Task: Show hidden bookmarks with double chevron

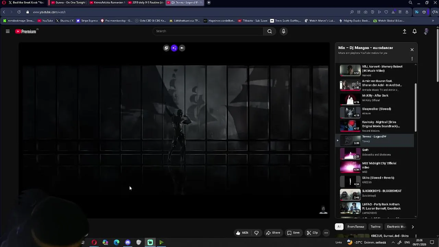Action: [433, 21]
